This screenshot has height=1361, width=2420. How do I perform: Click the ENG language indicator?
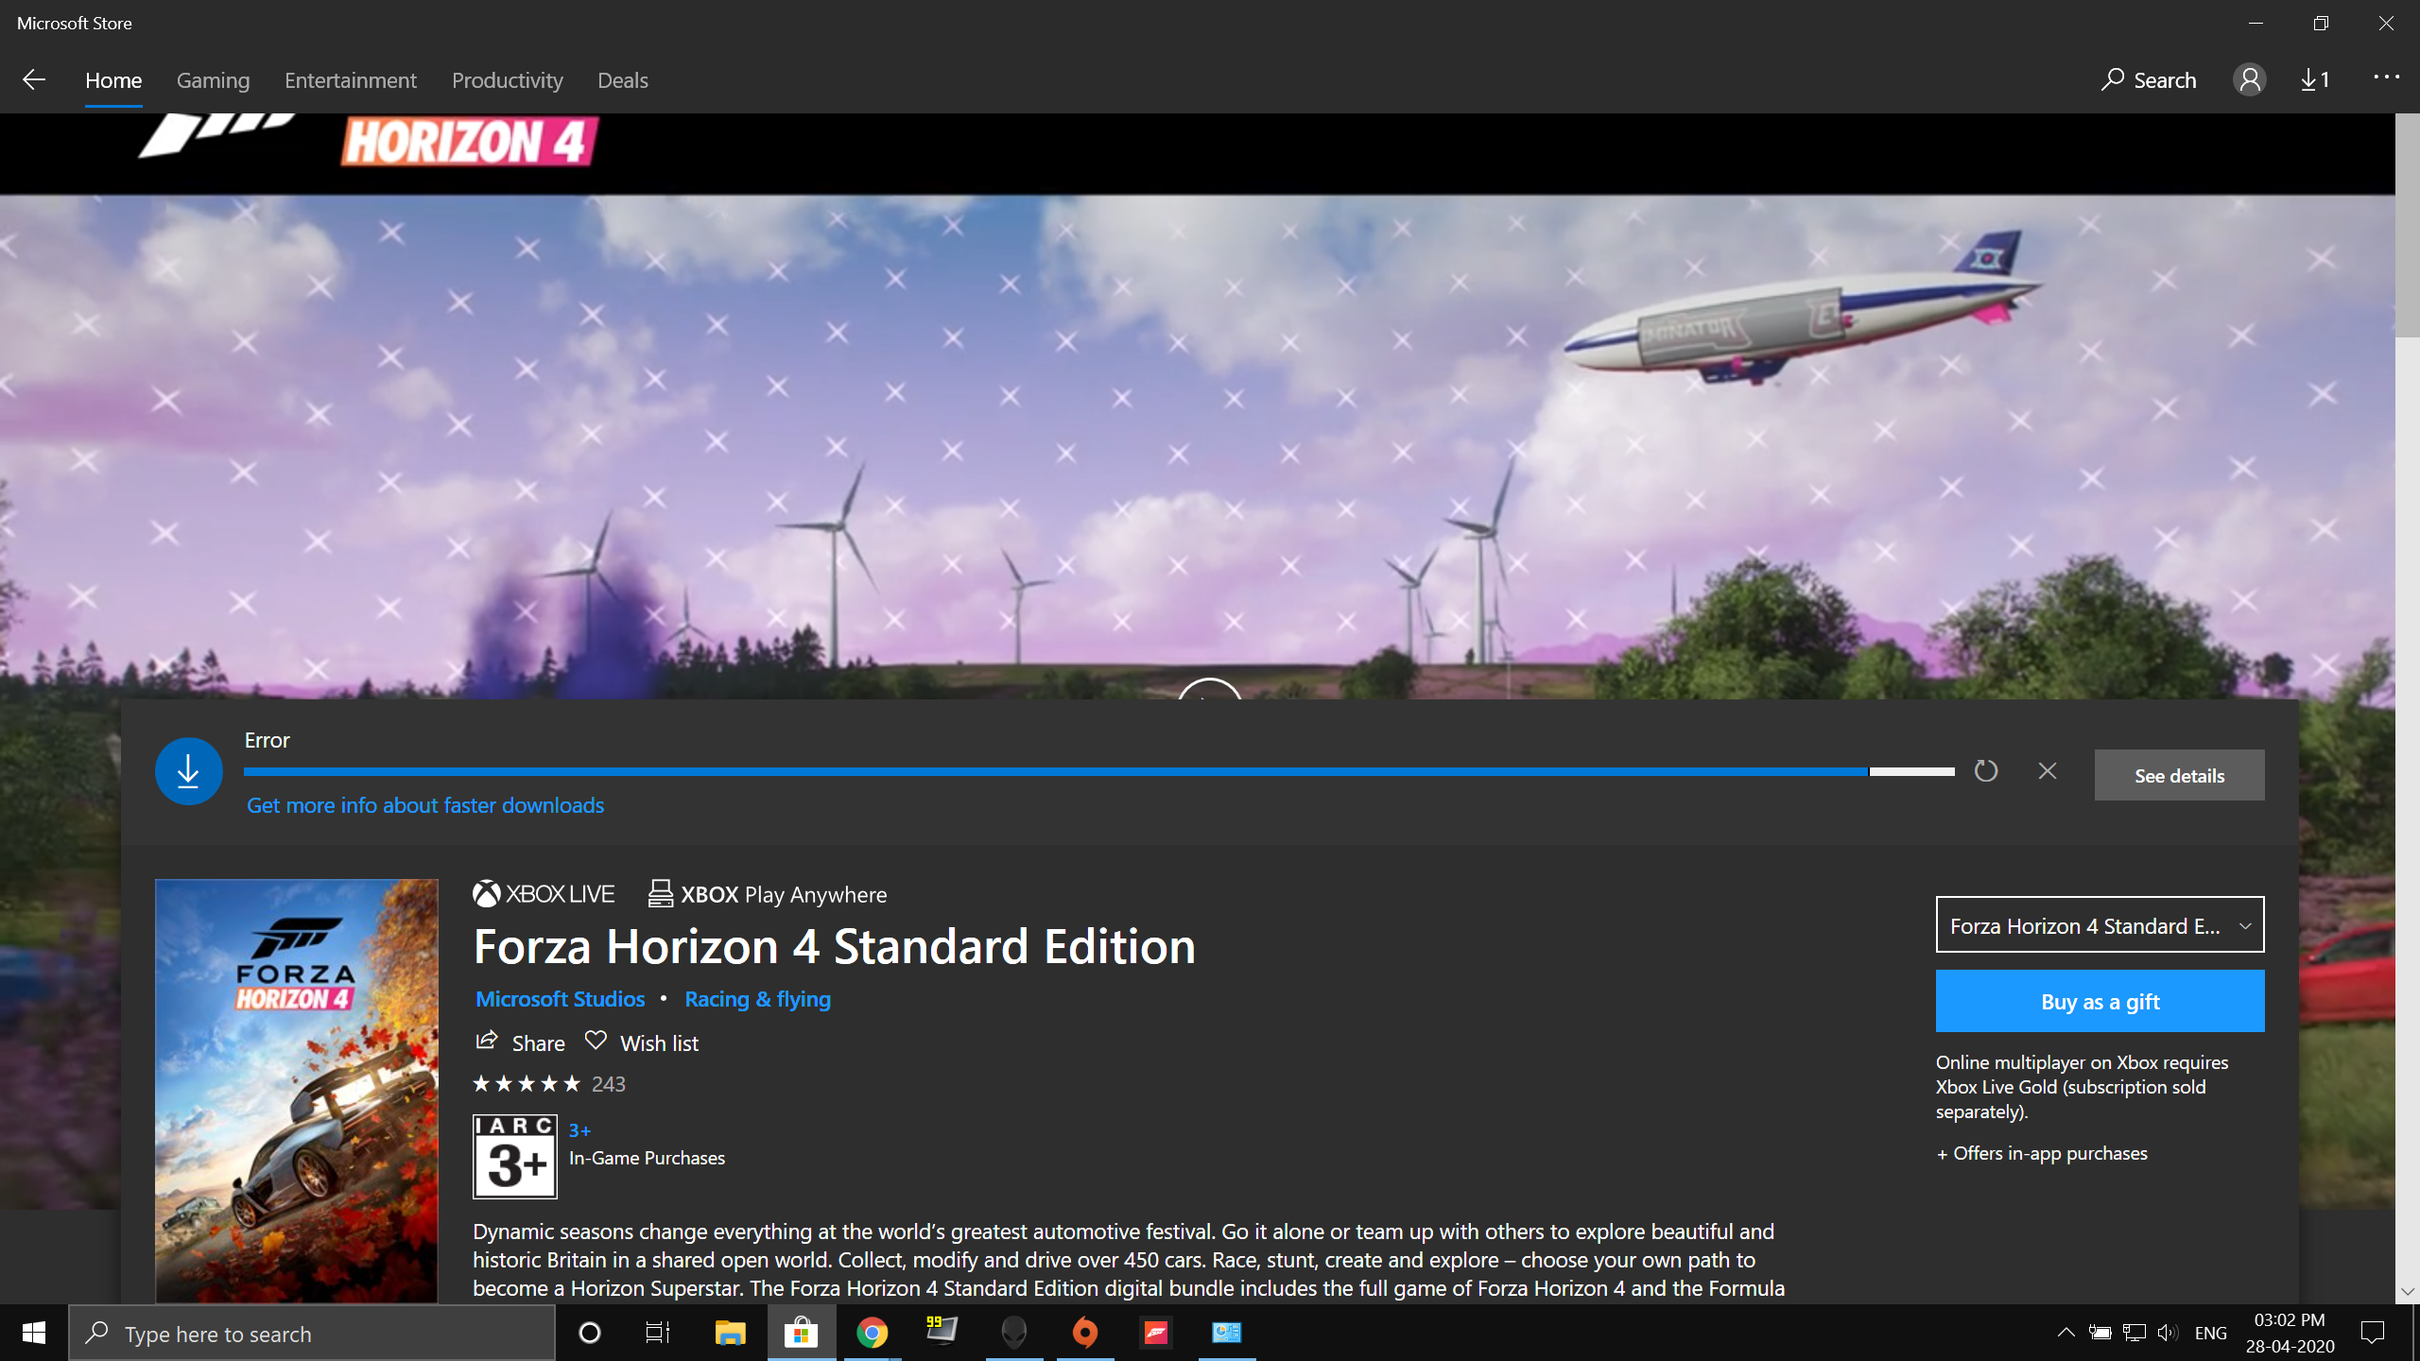pyautogui.click(x=2210, y=1333)
